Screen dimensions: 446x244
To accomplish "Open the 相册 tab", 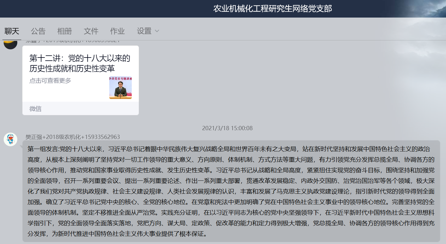I will coord(64,31).
